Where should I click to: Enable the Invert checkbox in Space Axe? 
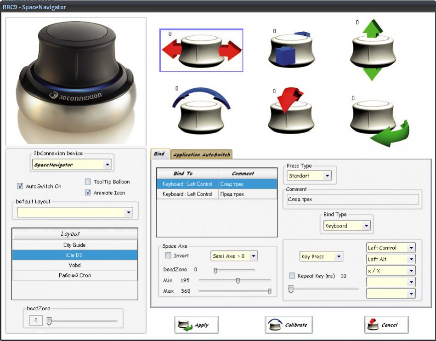coord(168,256)
